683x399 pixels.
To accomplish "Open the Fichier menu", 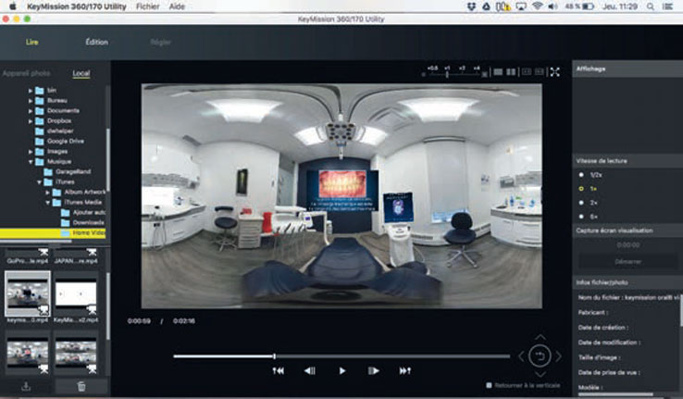I will point(146,6).
